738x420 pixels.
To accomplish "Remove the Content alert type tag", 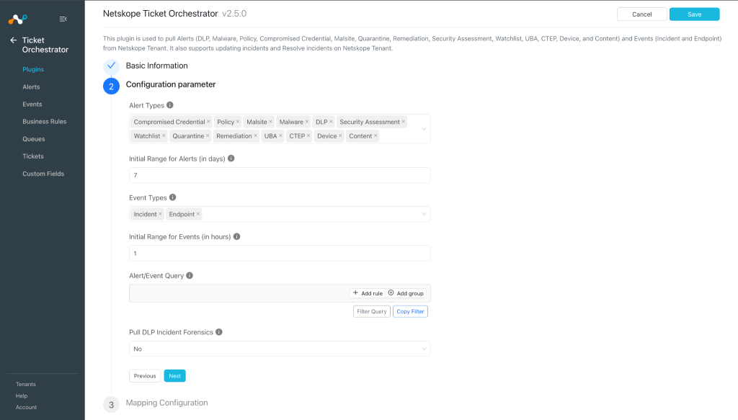I will coord(375,136).
